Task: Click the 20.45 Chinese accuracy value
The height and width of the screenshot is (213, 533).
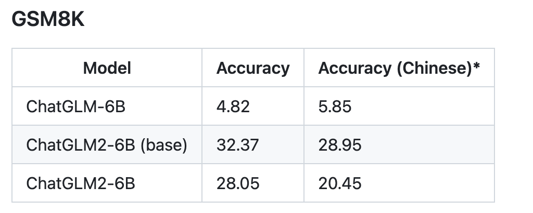Action: pos(340,183)
